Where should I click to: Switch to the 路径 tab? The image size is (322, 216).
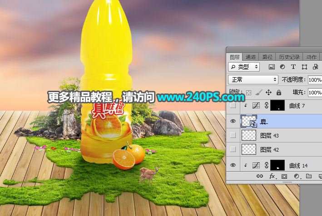[267, 57]
